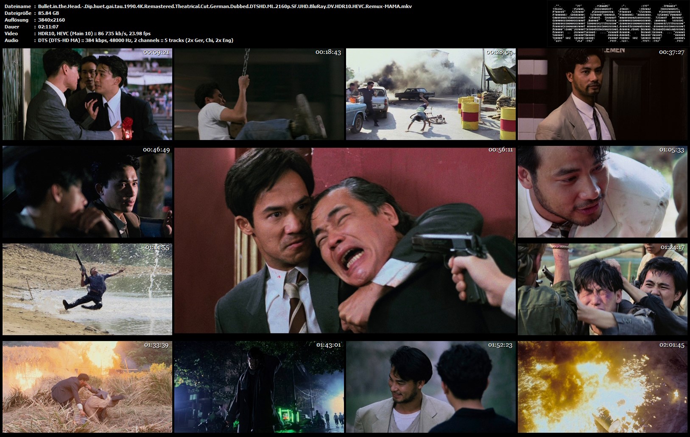690x437 pixels.
Task: Click the explosion street frame at 00:28:05
Action: 431,94
